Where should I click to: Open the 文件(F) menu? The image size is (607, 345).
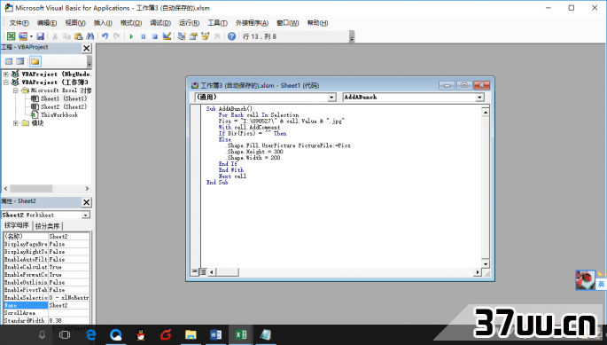pyautogui.click(x=19, y=23)
